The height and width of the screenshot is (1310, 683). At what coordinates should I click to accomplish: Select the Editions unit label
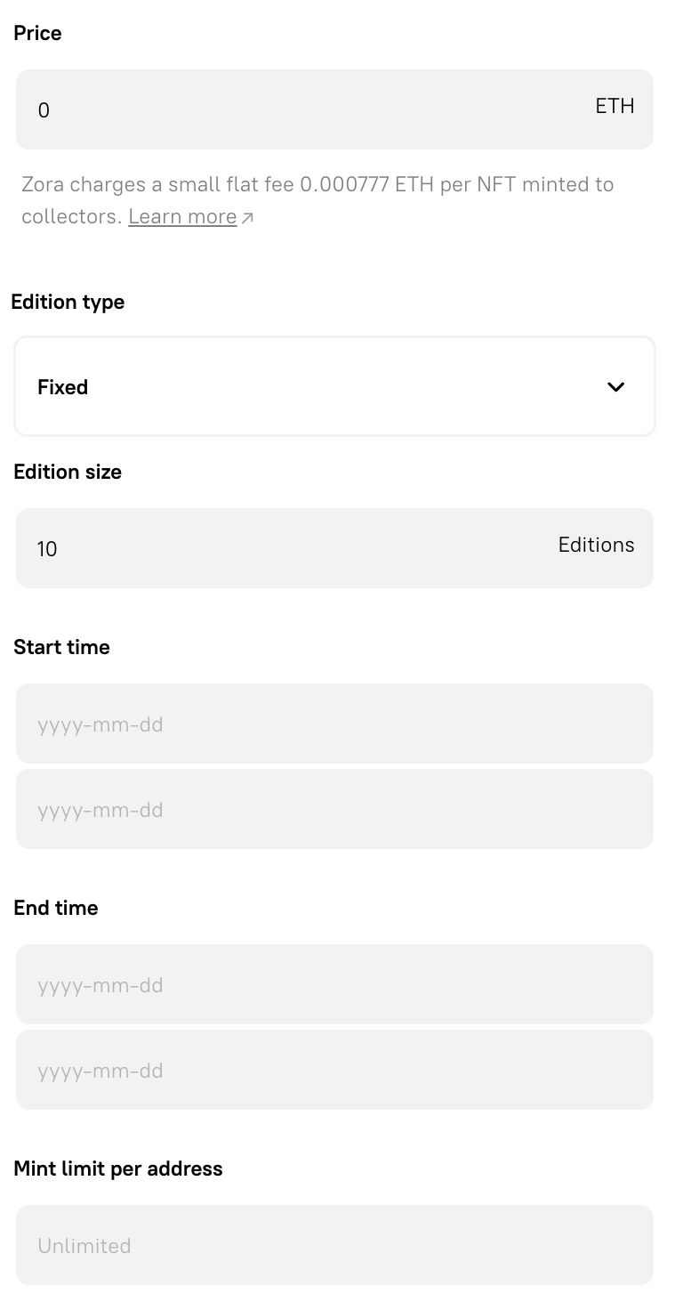pos(596,545)
